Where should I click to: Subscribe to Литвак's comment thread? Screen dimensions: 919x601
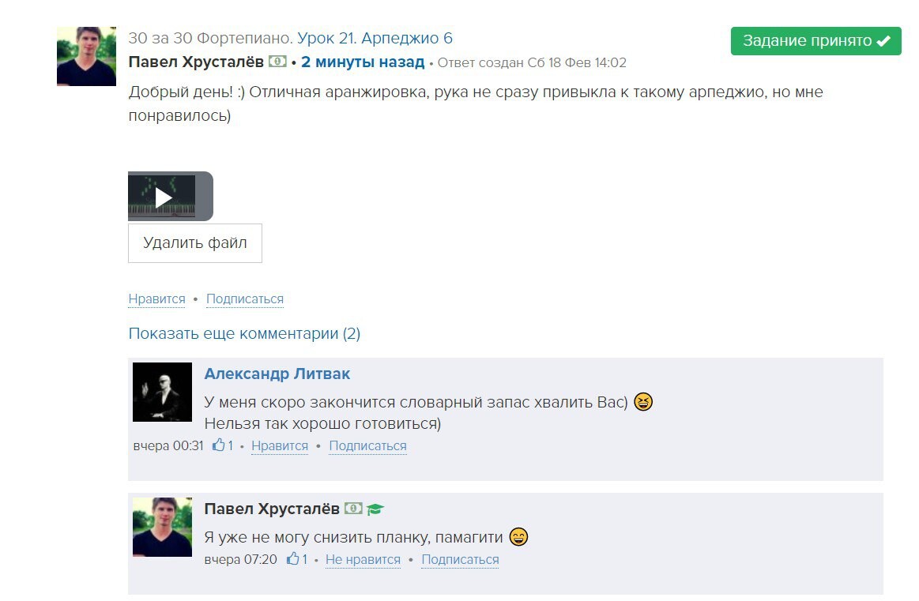pyautogui.click(x=367, y=445)
